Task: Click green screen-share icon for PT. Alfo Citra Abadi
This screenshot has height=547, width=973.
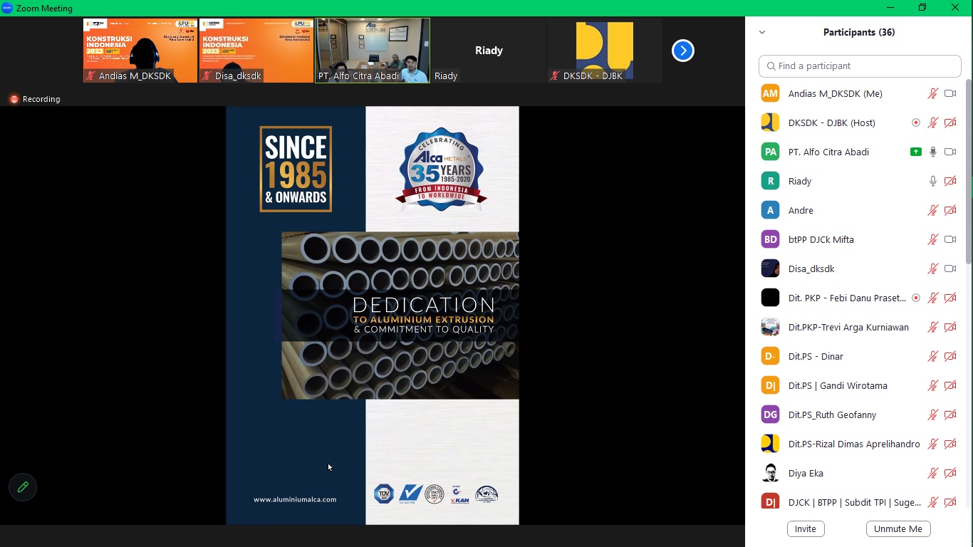Action: pyautogui.click(x=916, y=152)
